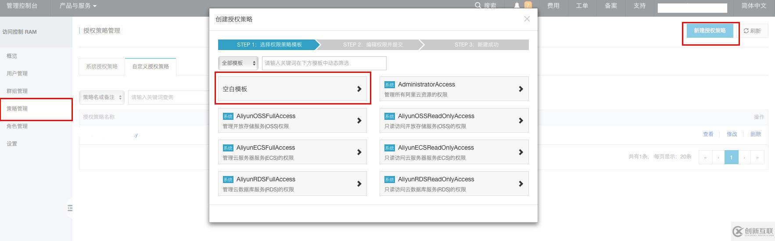Click the 删除 link in policy row
This screenshot has width=775, height=241.
[755, 134]
